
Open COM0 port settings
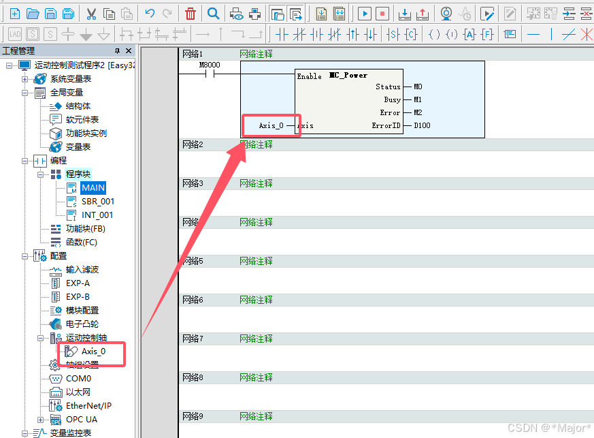tap(78, 379)
